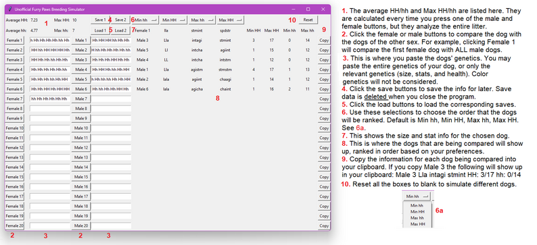Click the Average hh value 4.77
The height and width of the screenshot is (245, 537).
34,30
